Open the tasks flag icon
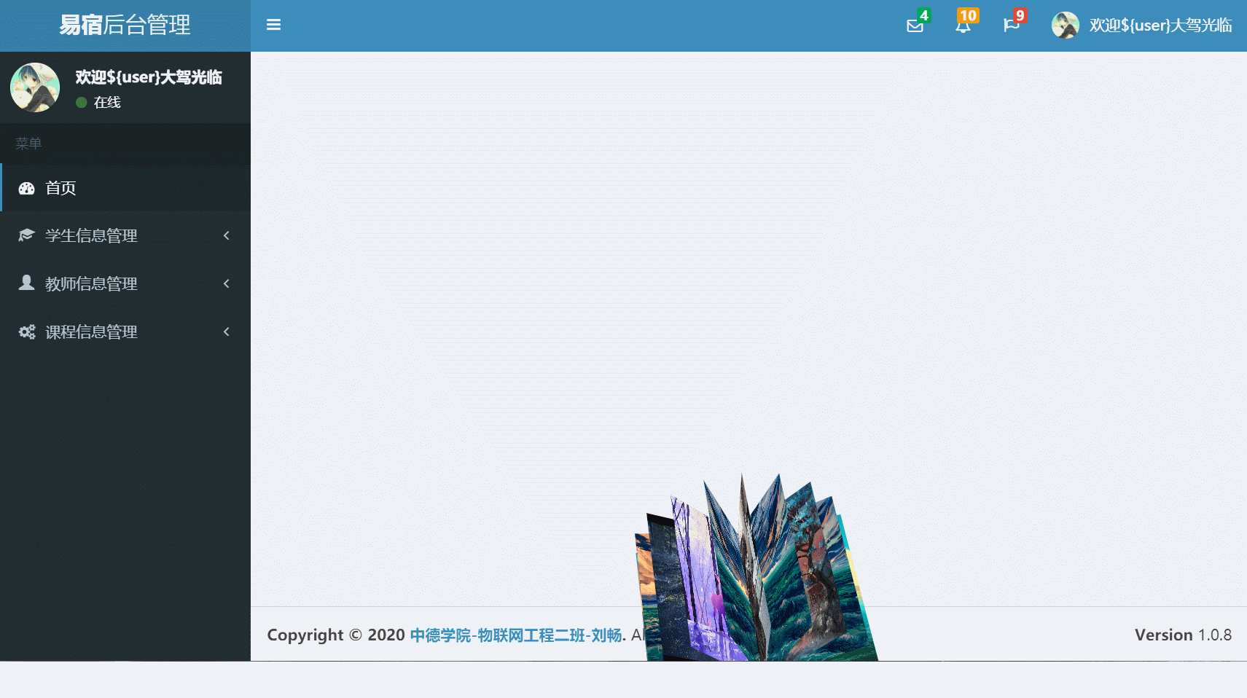The width and height of the screenshot is (1247, 698). (x=1011, y=26)
